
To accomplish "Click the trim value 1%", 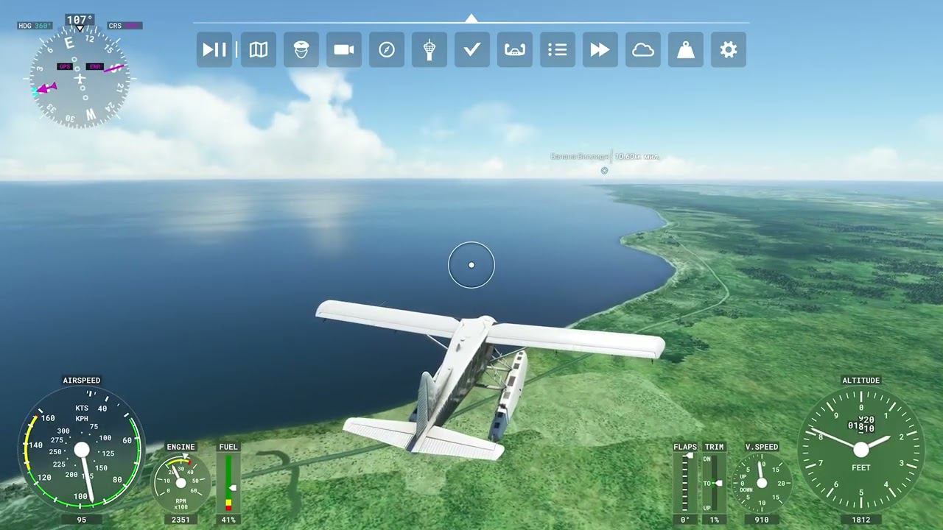I will [714, 520].
